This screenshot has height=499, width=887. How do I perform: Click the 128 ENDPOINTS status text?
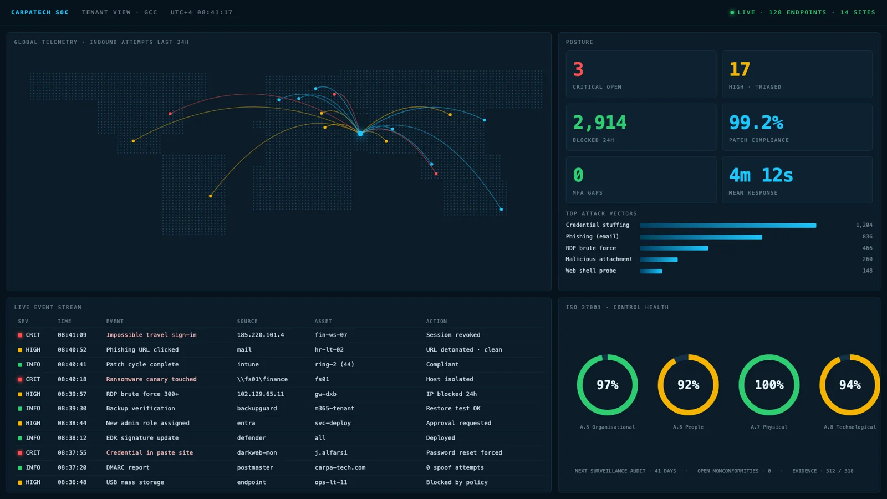pos(797,12)
